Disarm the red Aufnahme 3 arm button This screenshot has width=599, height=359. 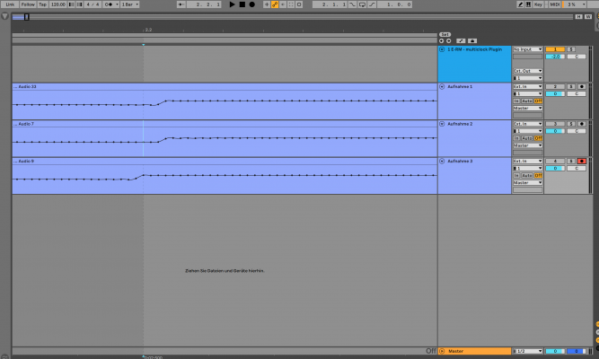pyautogui.click(x=581, y=162)
